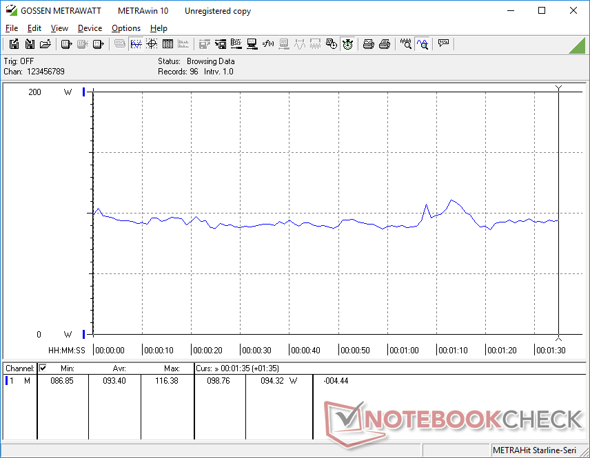Click the delta value -004.44
The image size is (590, 458).
(336, 381)
